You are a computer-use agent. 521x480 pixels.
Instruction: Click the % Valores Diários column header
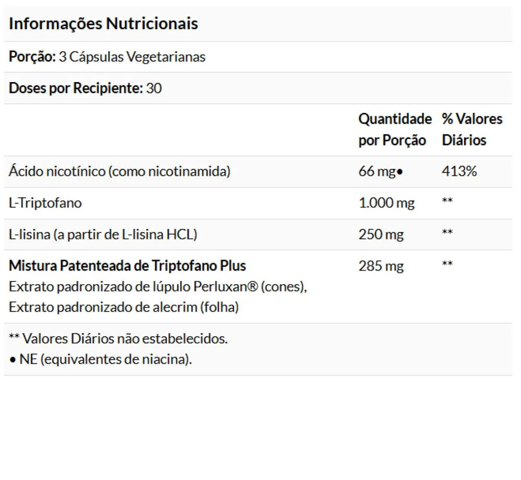point(472,129)
